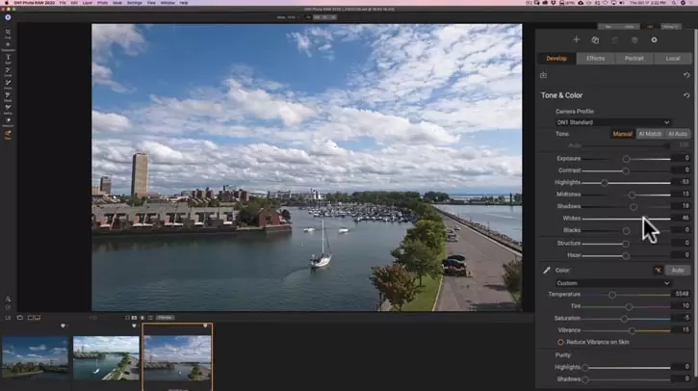This screenshot has height=391, width=698.
Task: Select the Text tool
Action: coord(8,58)
